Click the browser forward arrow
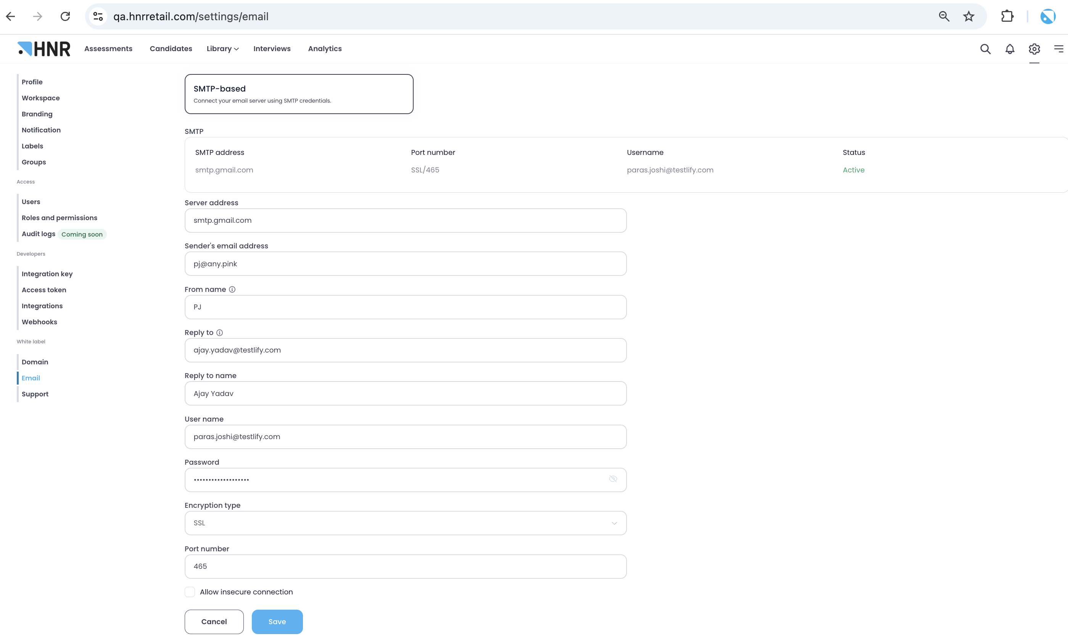This screenshot has width=1068, height=636. pyautogui.click(x=38, y=16)
